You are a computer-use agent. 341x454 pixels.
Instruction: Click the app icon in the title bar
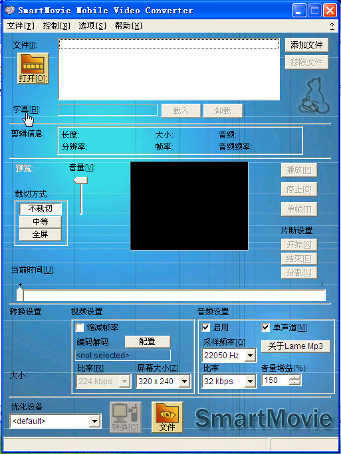[x=10, y=11]
